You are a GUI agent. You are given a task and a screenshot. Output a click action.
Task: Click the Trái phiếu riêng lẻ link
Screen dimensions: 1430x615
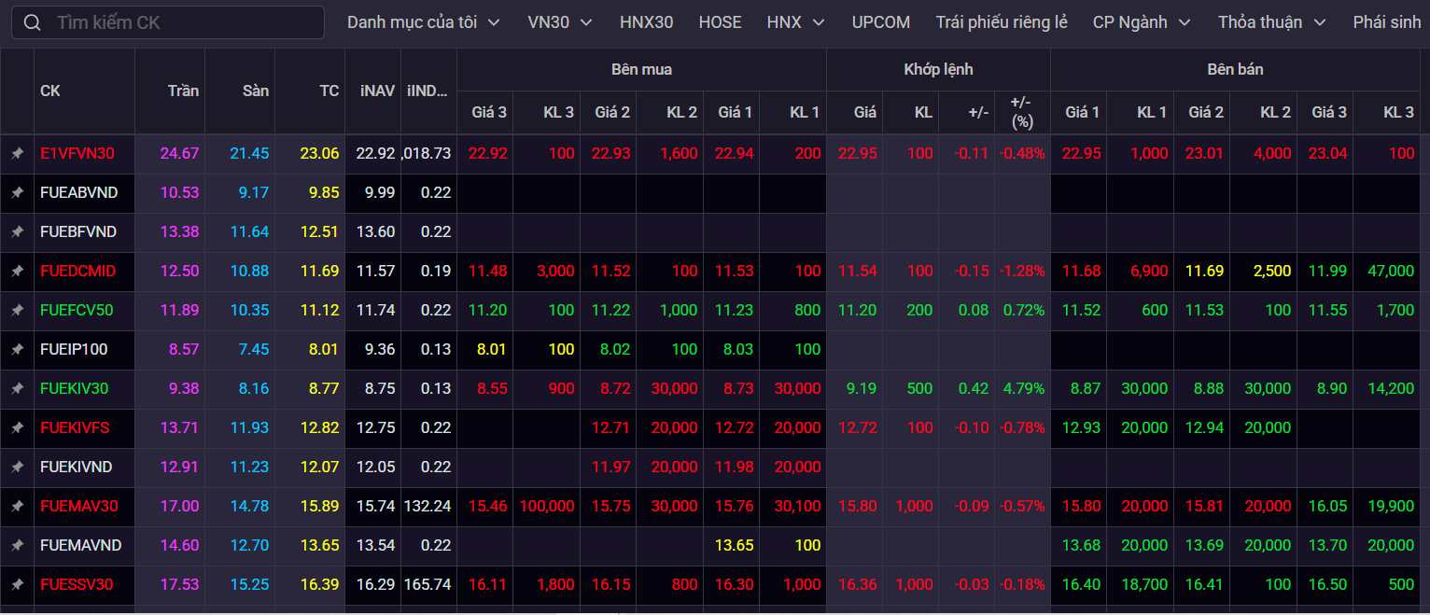1002,22
